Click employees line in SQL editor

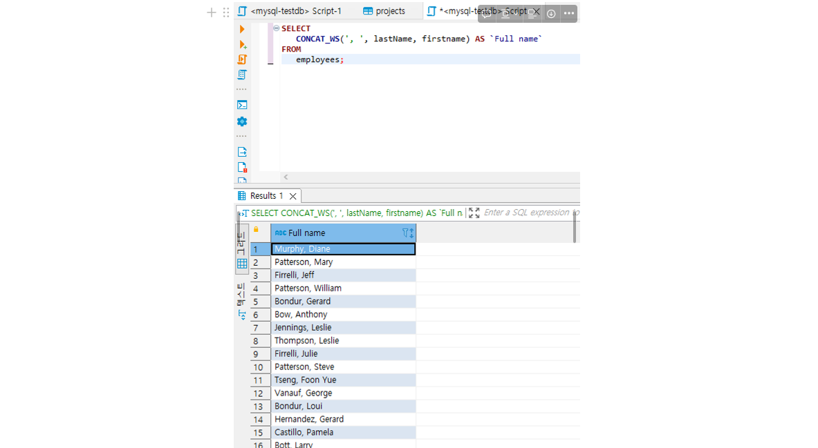430,59
